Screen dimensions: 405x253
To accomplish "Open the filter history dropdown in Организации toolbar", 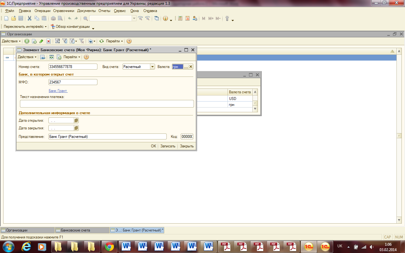I will [x=73, y=41].
